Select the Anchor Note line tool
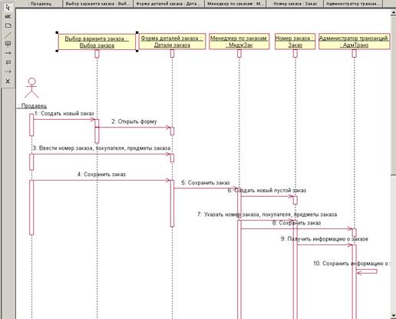The height and width of the screenshot is (319, 396). pos(8,35)
